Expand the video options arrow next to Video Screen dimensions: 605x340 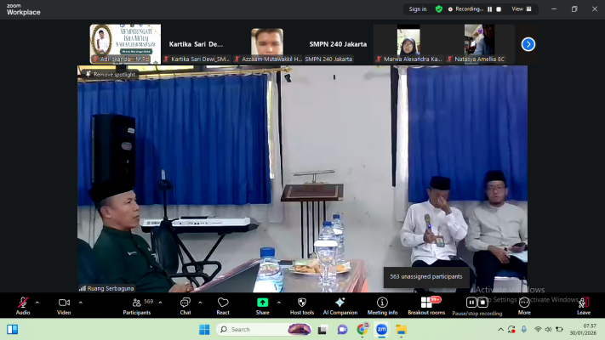click(x=80, y=302)
